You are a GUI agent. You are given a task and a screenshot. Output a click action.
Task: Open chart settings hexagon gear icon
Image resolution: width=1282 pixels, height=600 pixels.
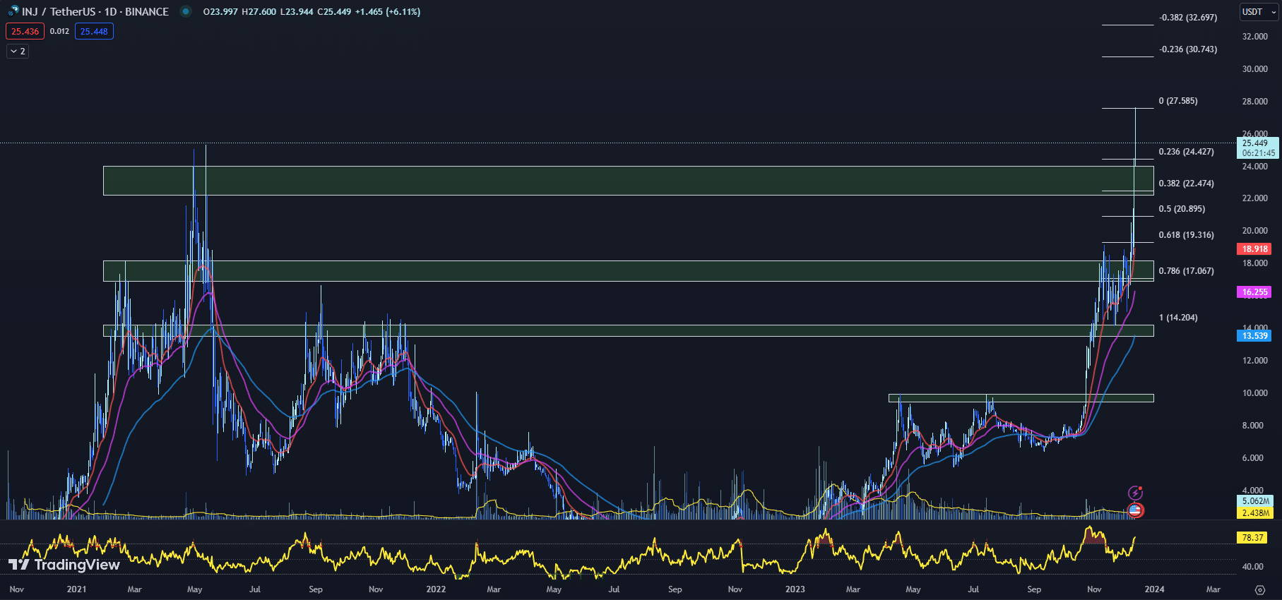[x=1259, y=589]
